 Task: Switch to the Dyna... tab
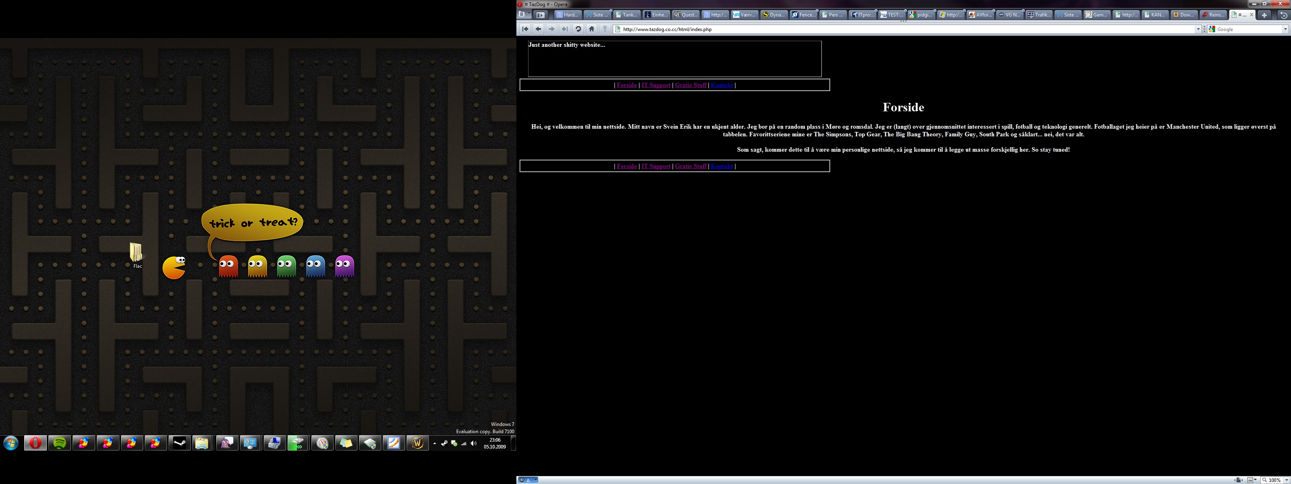pos(774,15)
